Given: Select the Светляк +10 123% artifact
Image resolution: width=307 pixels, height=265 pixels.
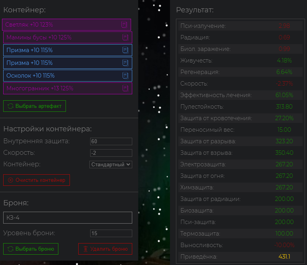Looking at the screenshot, I should [x=67, y=25].
